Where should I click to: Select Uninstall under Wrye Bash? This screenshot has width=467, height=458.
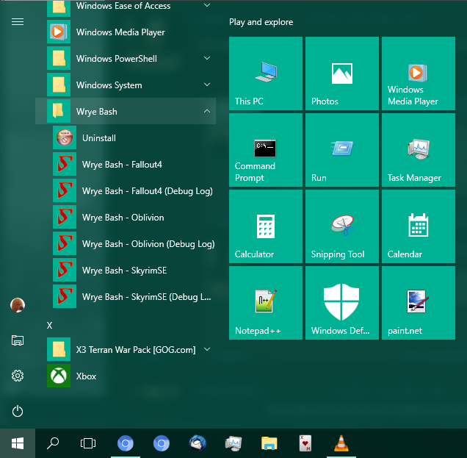(99, 138)
